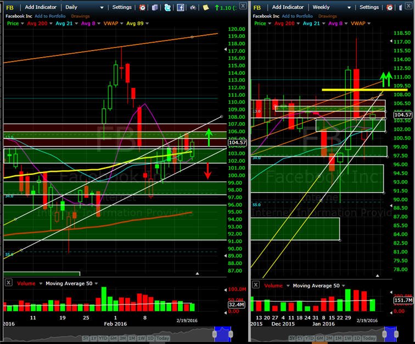The image size is (415, 344).
Task: Select 1W range in Daily chart
Action: pyautogui.click(x=141, y=339)
